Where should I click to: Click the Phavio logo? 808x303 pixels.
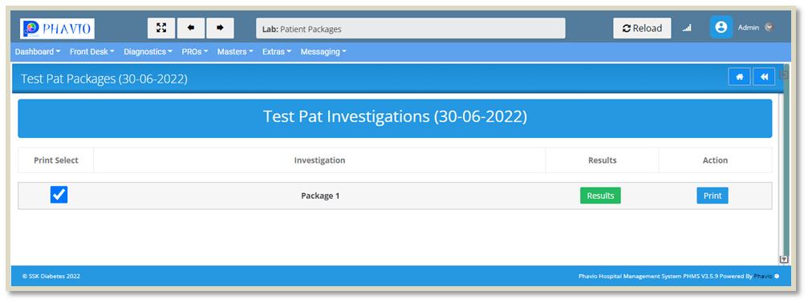57,28
